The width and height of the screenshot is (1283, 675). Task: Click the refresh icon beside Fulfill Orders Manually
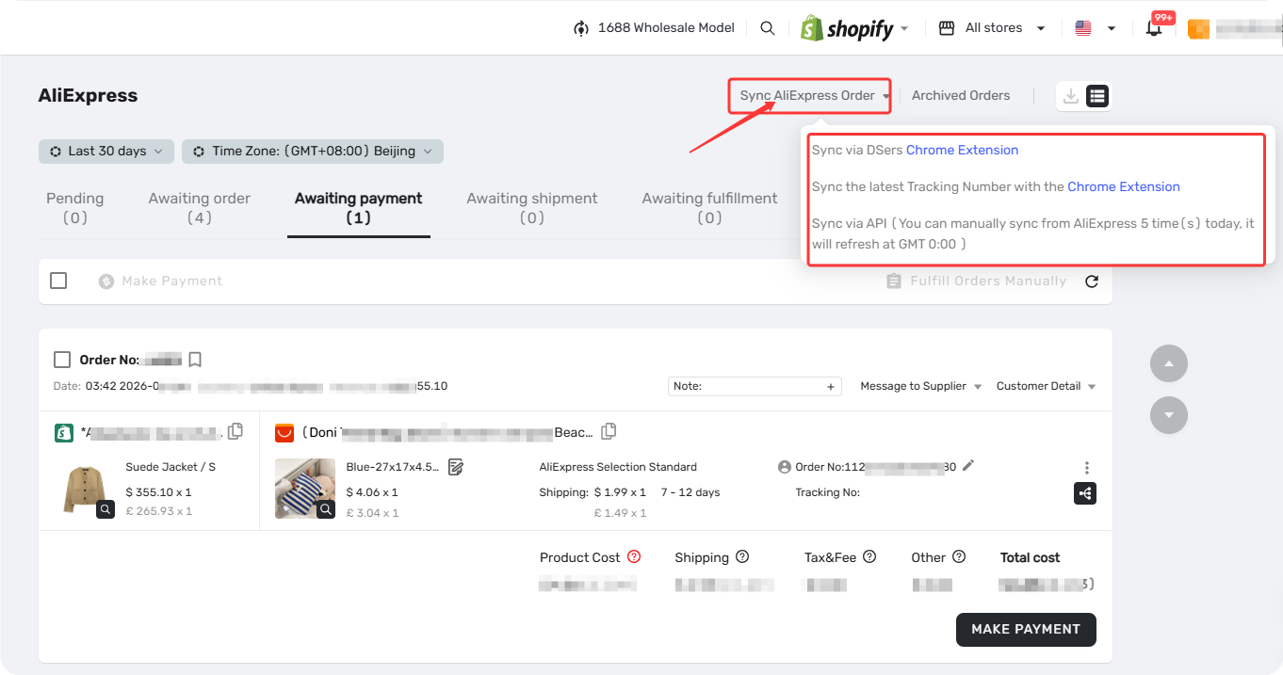click(1092, 281)
